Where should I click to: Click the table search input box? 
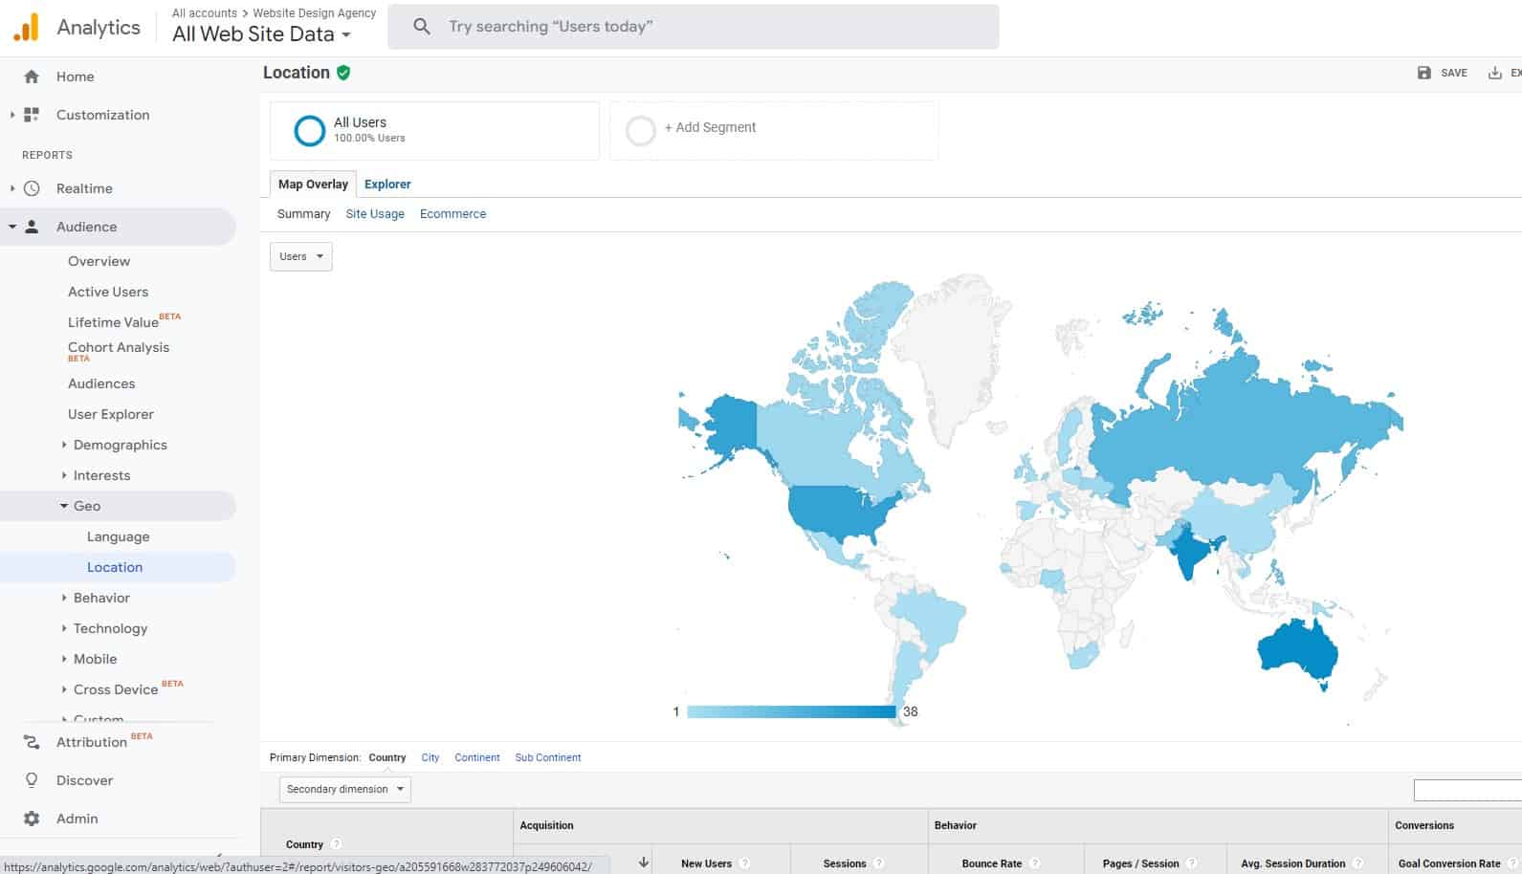click(x=1467, y=790)
